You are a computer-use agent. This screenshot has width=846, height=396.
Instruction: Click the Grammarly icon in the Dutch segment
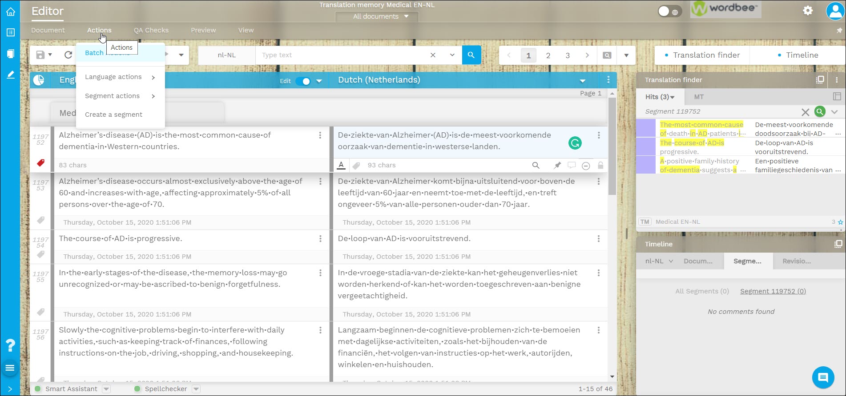[575, 143]
